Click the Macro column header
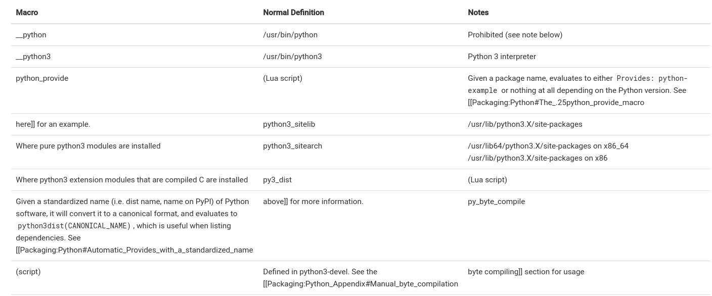Screen dimensions: 712x296 [x=27, y=12]
